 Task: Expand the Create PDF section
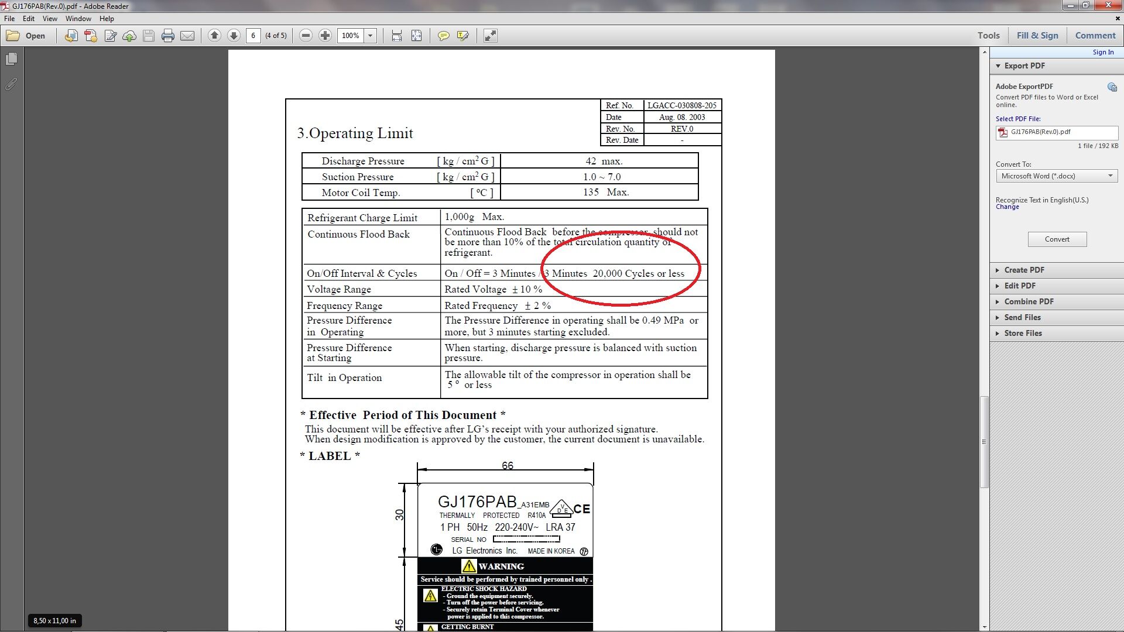click(x=1024, y=270)
